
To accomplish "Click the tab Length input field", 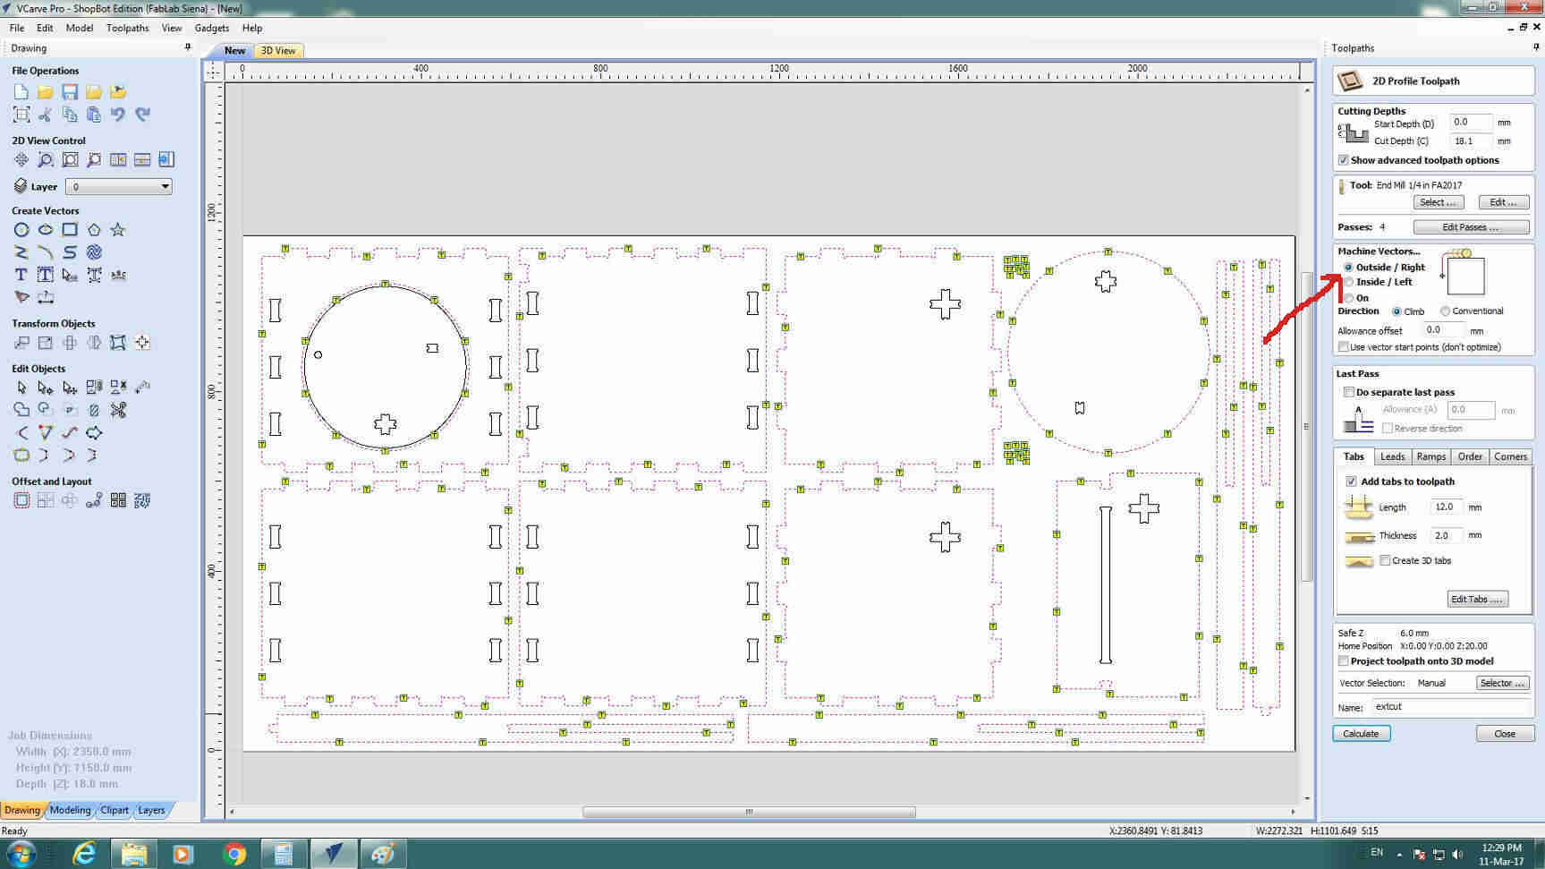I will coord(1447,507).
